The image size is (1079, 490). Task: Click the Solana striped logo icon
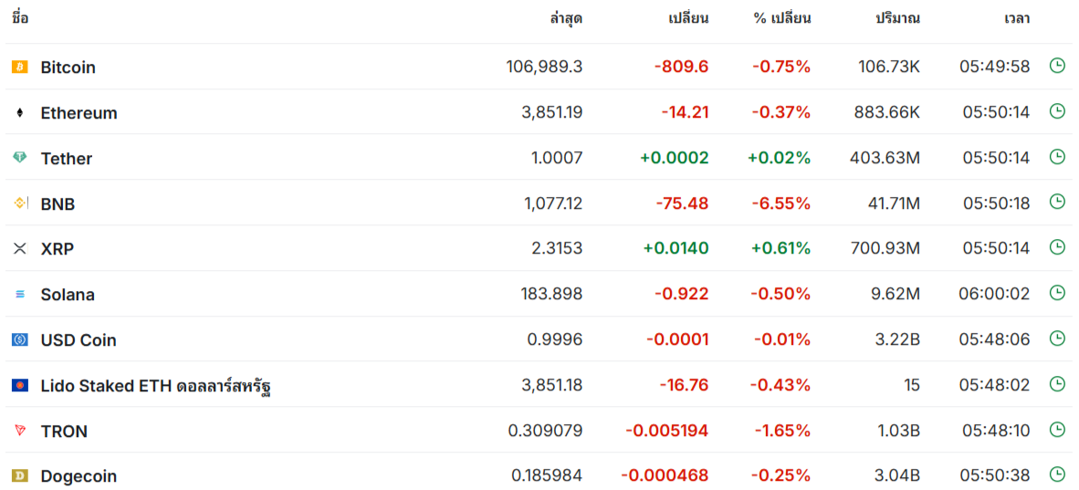point(19,294)
